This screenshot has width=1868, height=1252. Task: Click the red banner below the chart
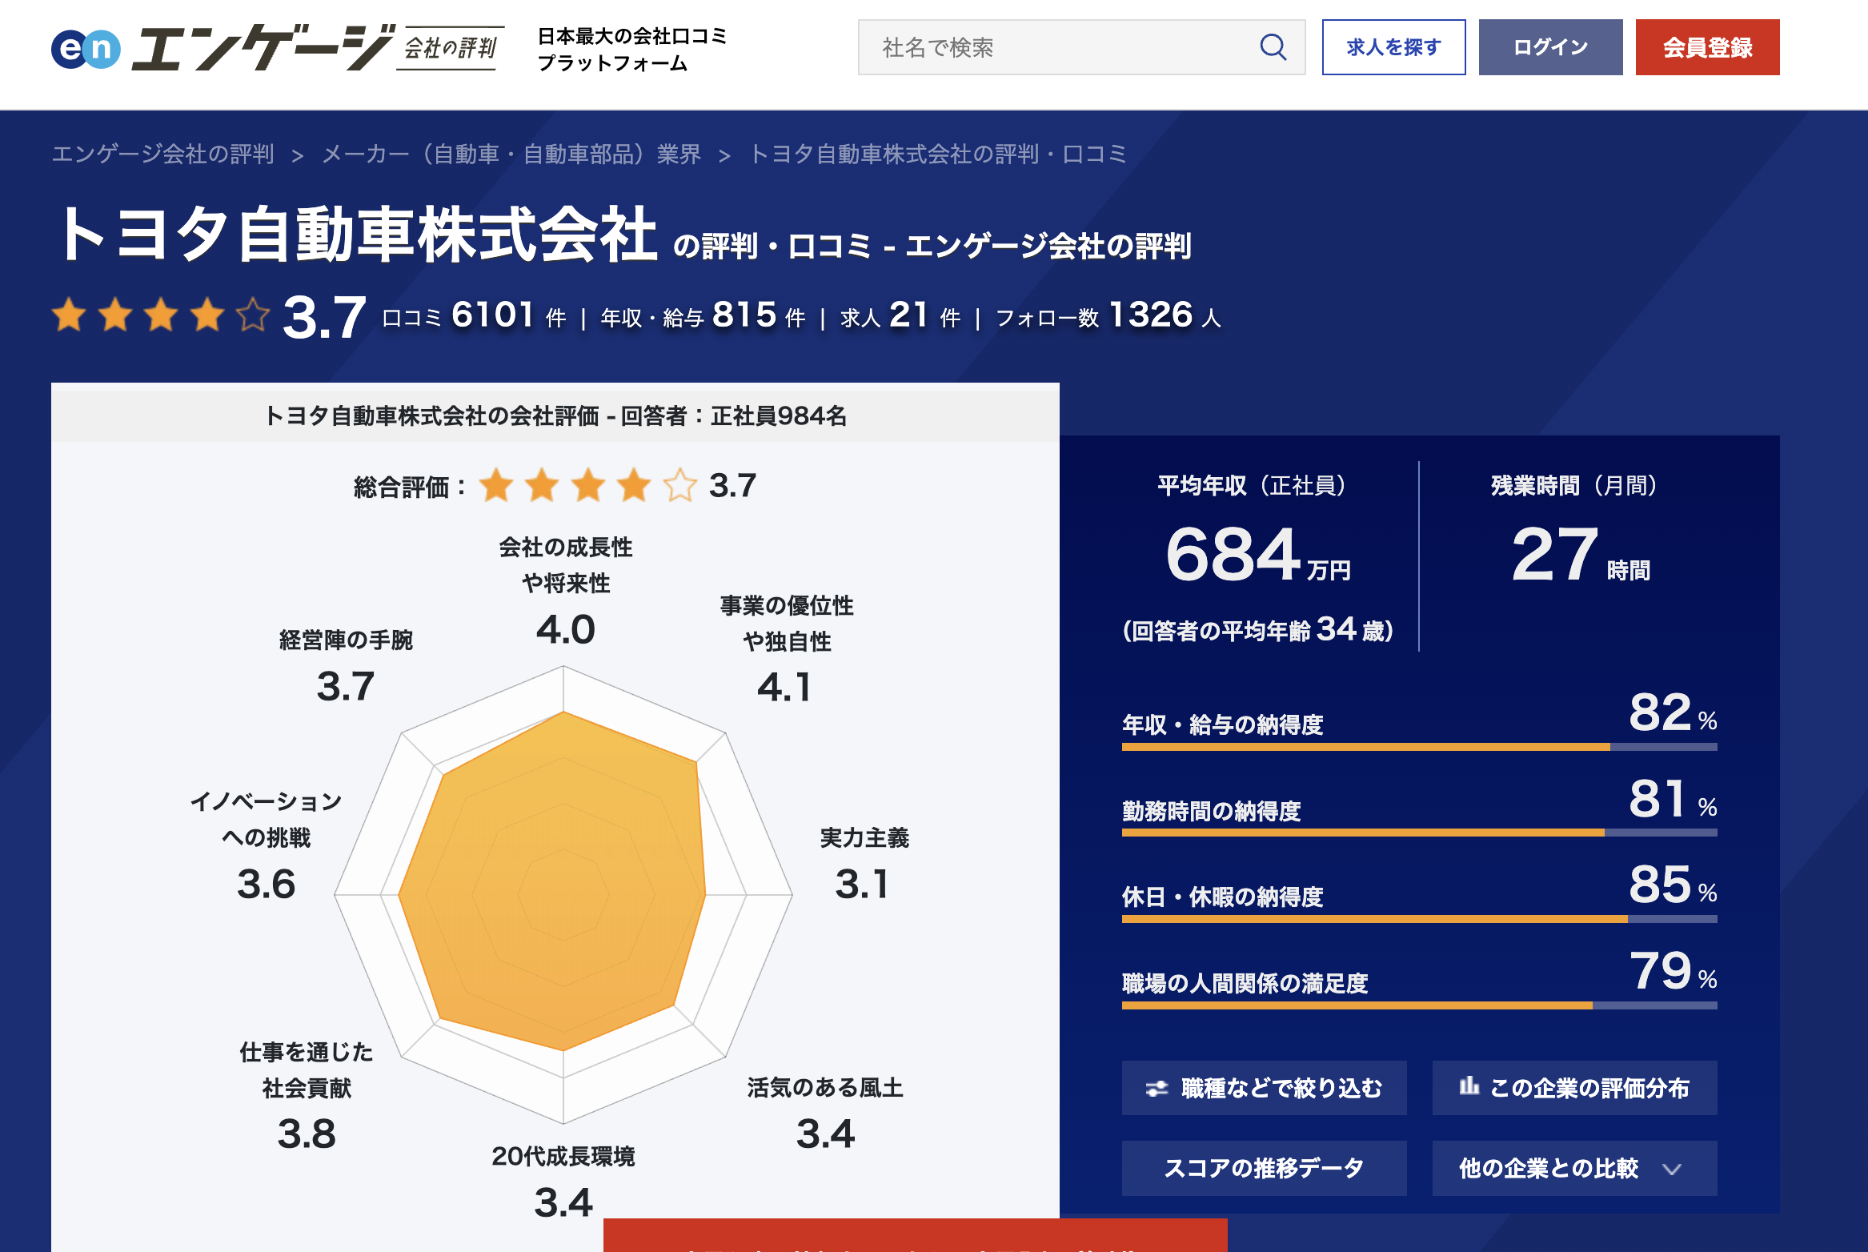point(915,1235)
